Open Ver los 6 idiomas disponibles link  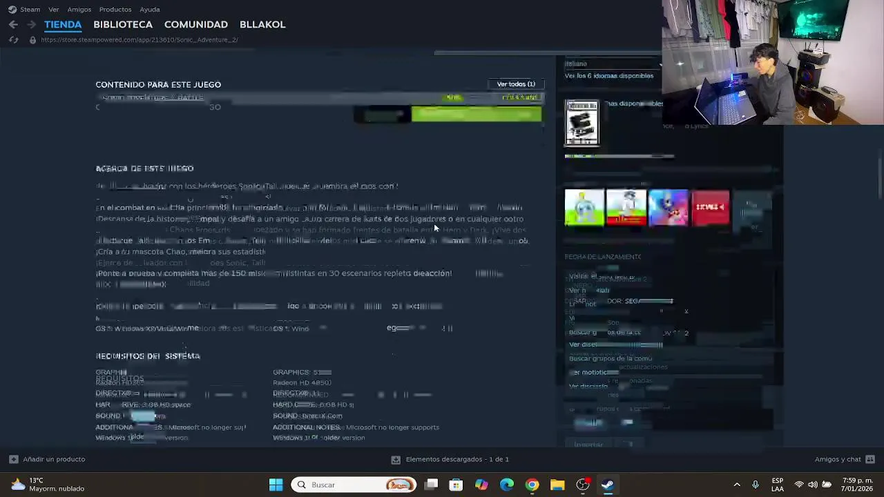pyautogui.click(x=609, y=76)
